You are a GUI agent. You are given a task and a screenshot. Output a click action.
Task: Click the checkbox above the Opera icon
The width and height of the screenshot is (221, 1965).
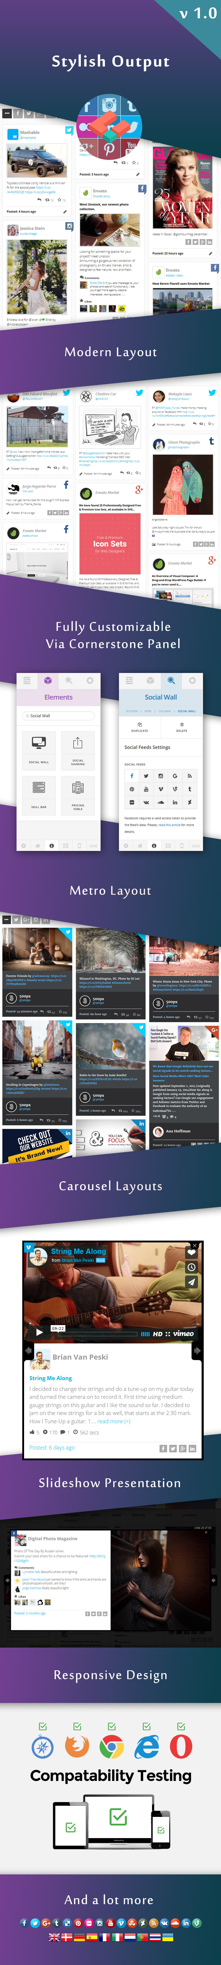click(x=181, y=1726)
